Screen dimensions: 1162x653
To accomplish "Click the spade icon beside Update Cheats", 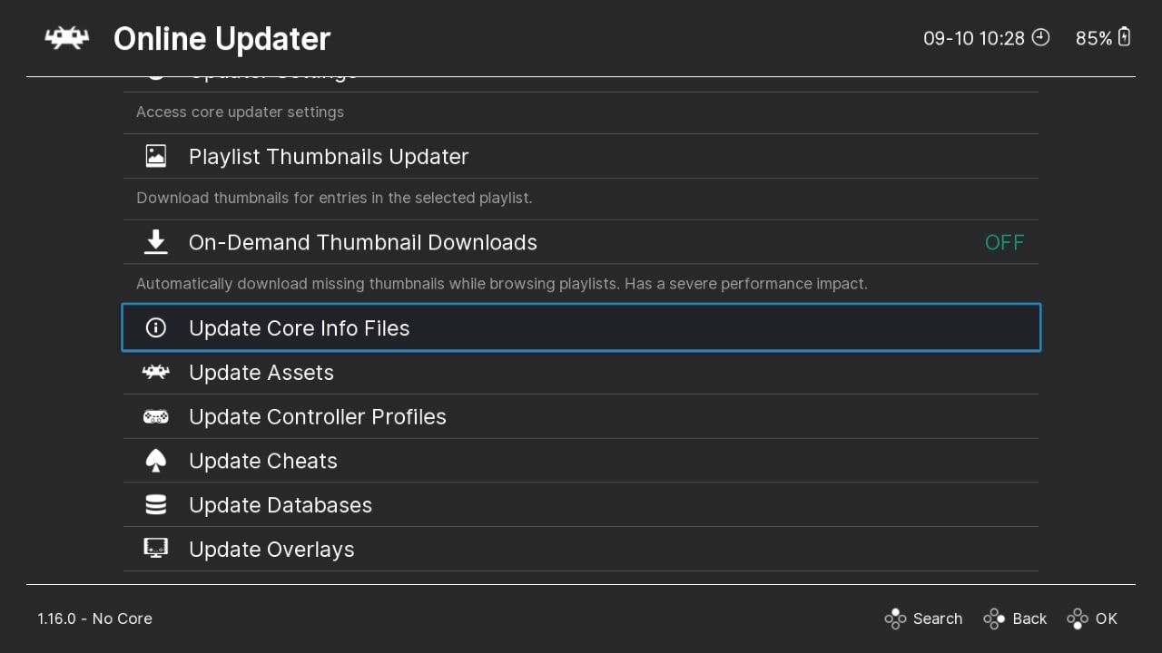I will click(x=156, y=461).
